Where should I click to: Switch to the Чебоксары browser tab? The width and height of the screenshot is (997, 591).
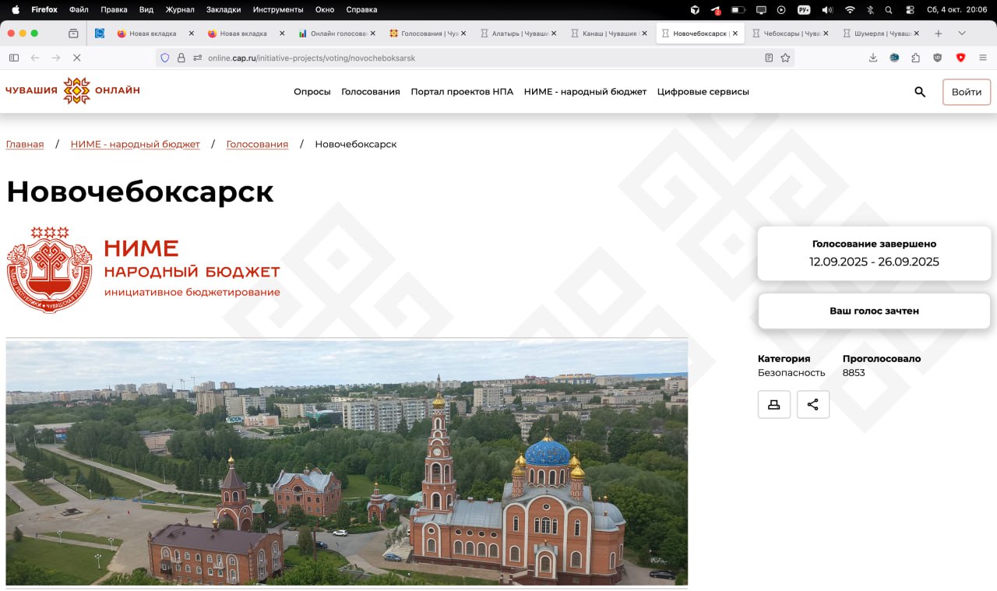coord(785,33)
